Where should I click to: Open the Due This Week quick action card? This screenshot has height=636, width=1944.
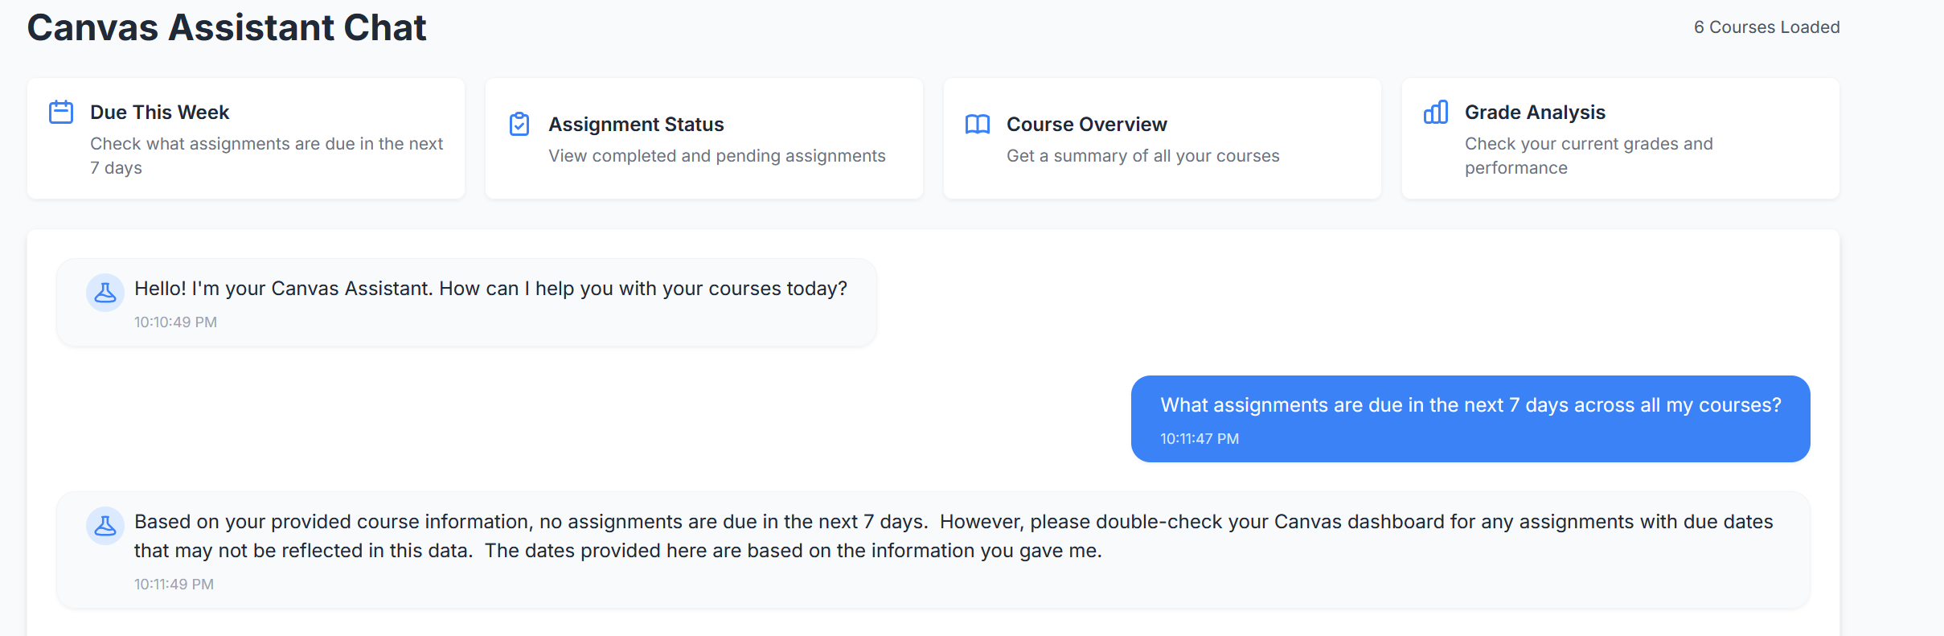[x=246, y=138]
